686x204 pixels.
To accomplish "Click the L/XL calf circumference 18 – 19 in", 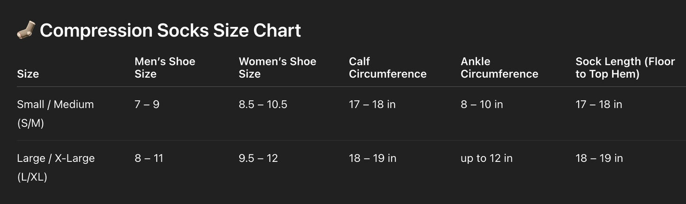I will [372, 158].
